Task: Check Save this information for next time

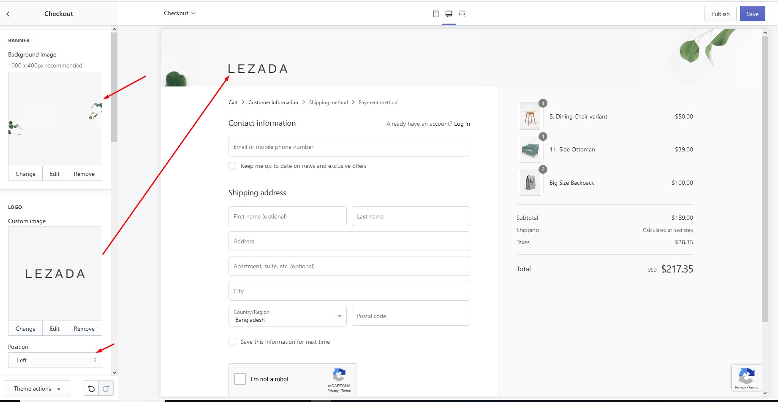Action: coord(232,342)
